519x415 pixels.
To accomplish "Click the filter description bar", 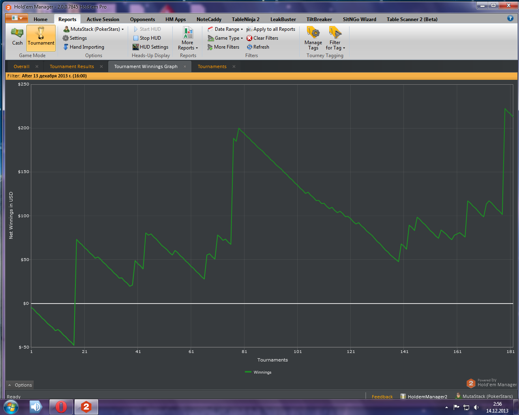I will click(x=262, y=76).
